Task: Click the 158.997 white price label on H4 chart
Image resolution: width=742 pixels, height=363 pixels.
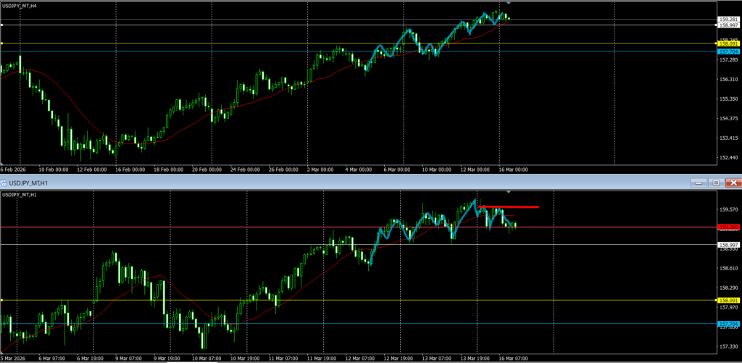Action: click(x=728, y=25)
